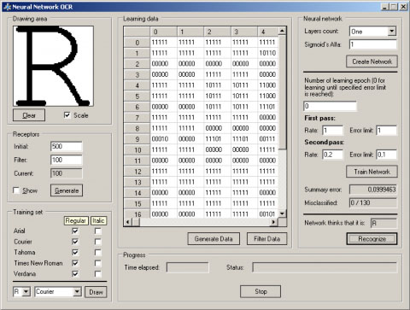The image size is (410, 310).
Task: Click the learning data scrollbar up arrow
Action: (x=282, y=31)
